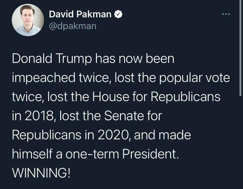The height and width of the screenshot is (189, 243).
Task: Click the blue verified checkmark badge
Action: [118, 14]
